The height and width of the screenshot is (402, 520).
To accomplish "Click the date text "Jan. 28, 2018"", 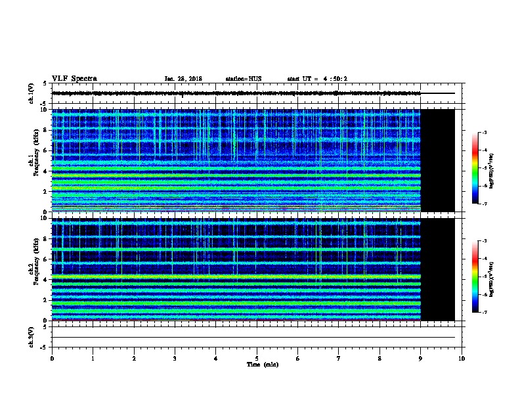I will click(x=183, y=79).
